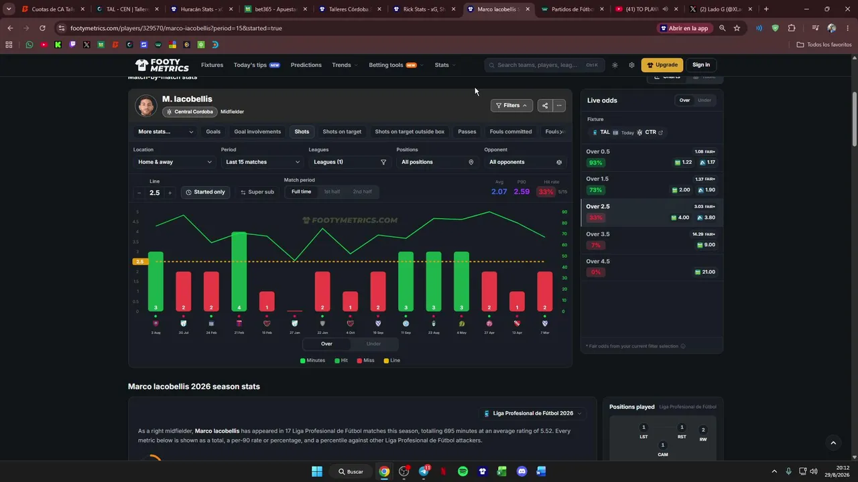Collapse the Filters panel
The width and height of the screenshot is (858, 482).
(x=511, y=105)
